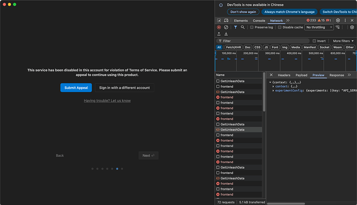Open the network search magnifier

[x=243, y=27]
